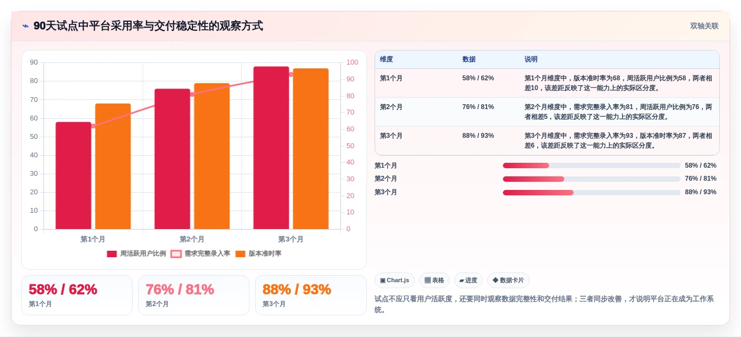Click the line point over 第2个月
The width and height of the screenshot is (741, 337).
click(x=192, y=94)
